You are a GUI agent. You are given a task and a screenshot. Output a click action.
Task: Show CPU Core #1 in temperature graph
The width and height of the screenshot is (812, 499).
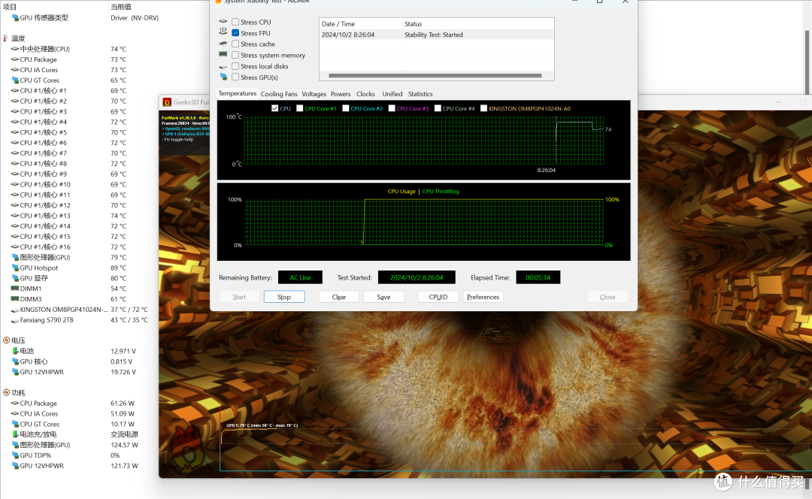pyautogui.click(x=300, y=108)
